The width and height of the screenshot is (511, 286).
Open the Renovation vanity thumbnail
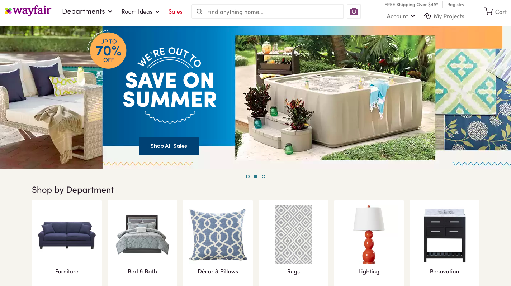(x=444, y=236)
